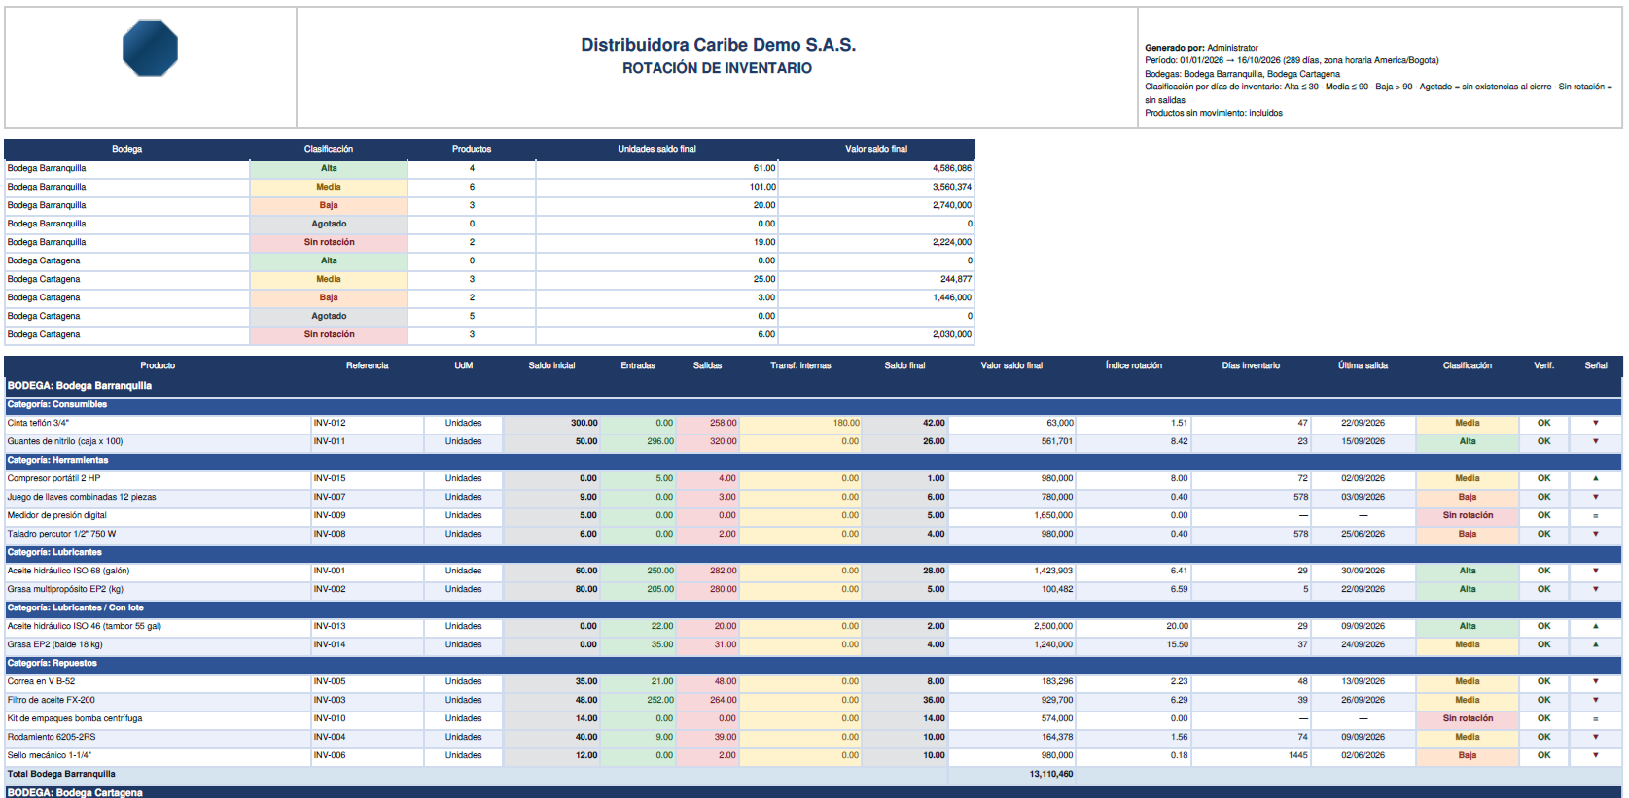The width and height of the screenshot is (1629, 798).
Task: Click the 4,586,086 value in summary table
Action: pyautogui.click(x=951, y=168)
